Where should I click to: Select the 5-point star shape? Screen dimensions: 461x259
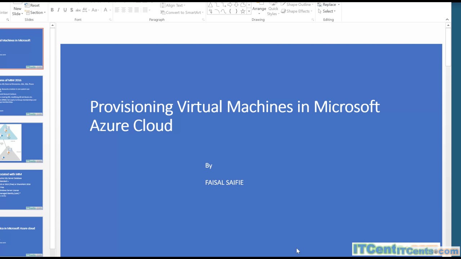(x=243, y=11)
